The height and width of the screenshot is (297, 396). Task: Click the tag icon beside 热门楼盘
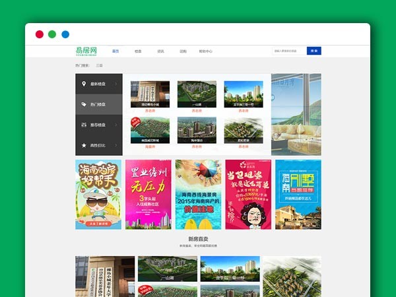(x=83, y=104)
